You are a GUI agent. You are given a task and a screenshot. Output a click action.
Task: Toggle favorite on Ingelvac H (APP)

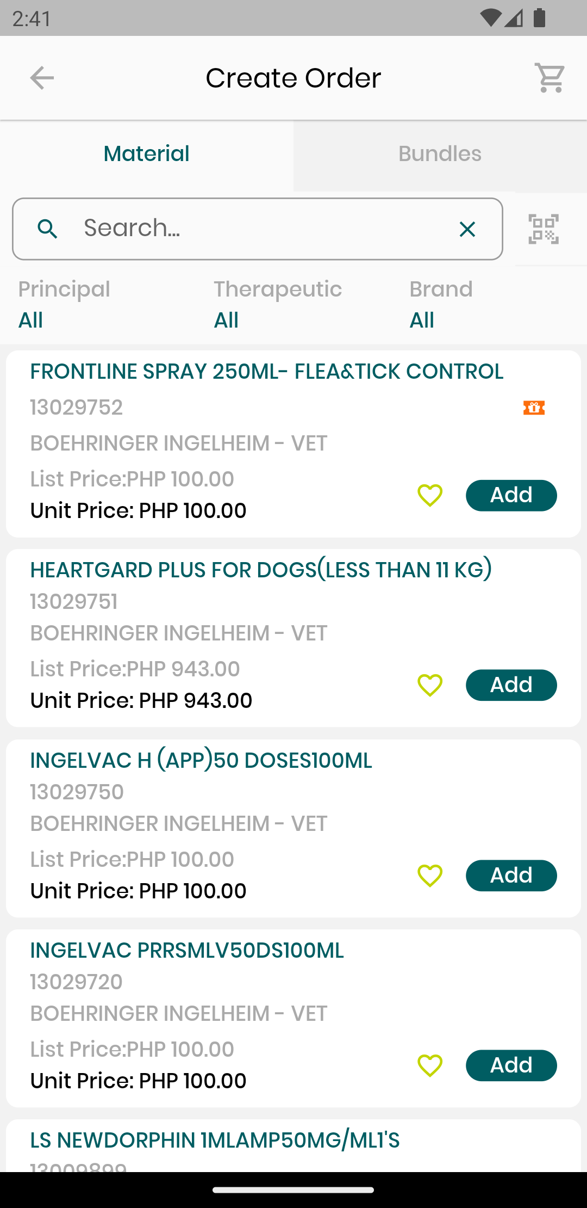pos(430,876)
